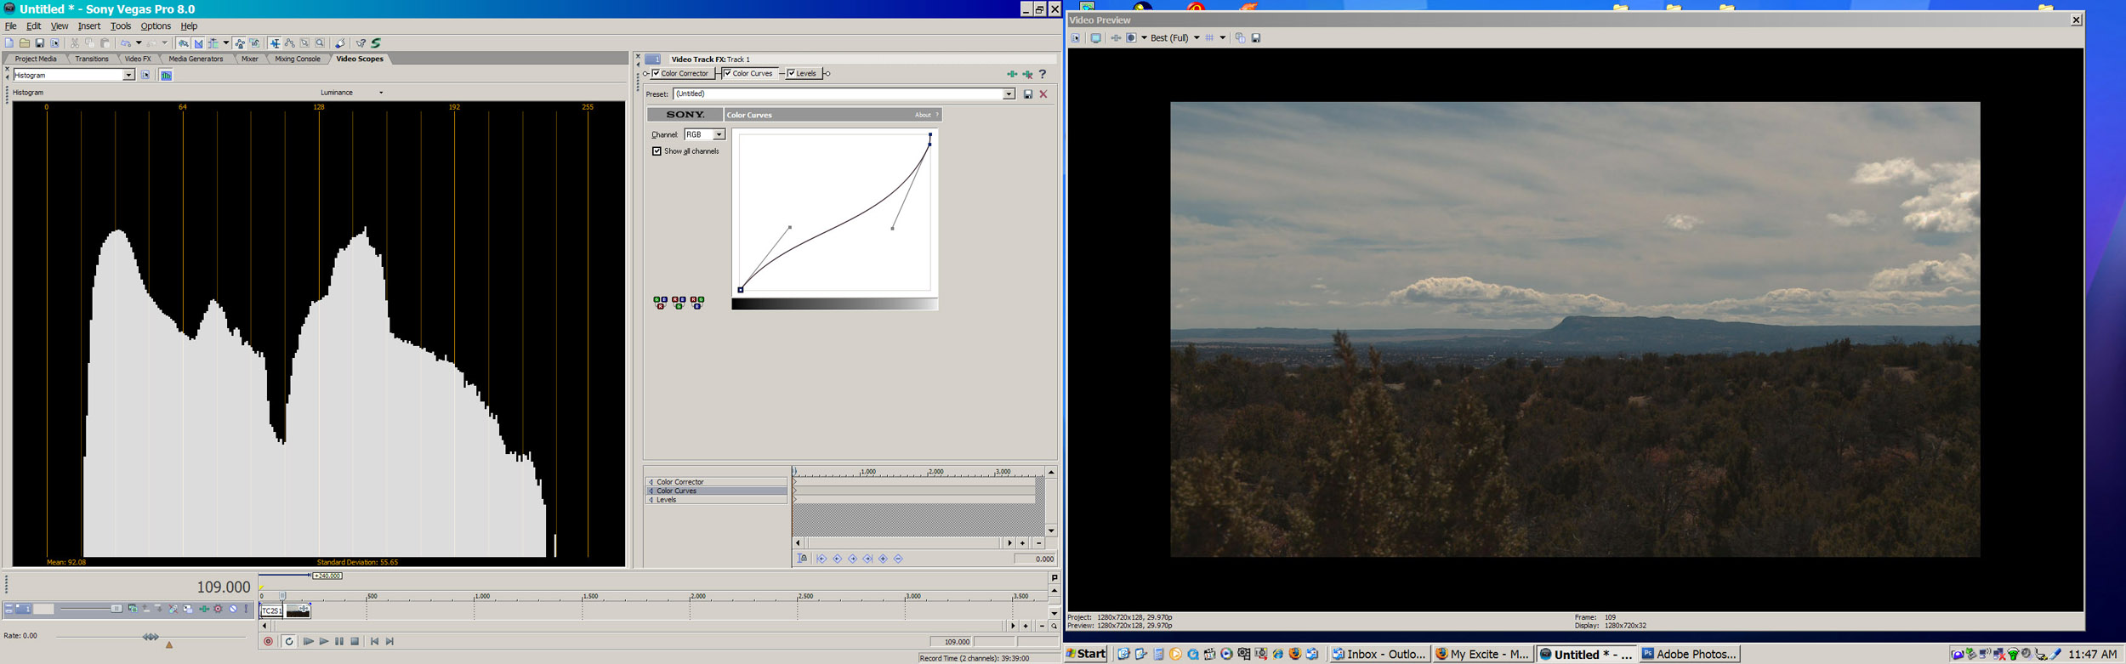Image resolution: width=2126 pixels, height=664 pixels.
Task: Open the Preset (Untitled) dropdown
Action: click(x=1009, y=94)
